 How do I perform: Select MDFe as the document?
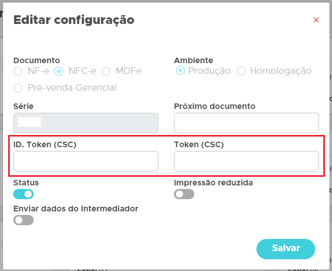click(x=107, y=71)
